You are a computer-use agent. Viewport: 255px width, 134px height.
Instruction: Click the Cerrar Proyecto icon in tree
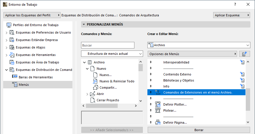(x=93, y=100)
